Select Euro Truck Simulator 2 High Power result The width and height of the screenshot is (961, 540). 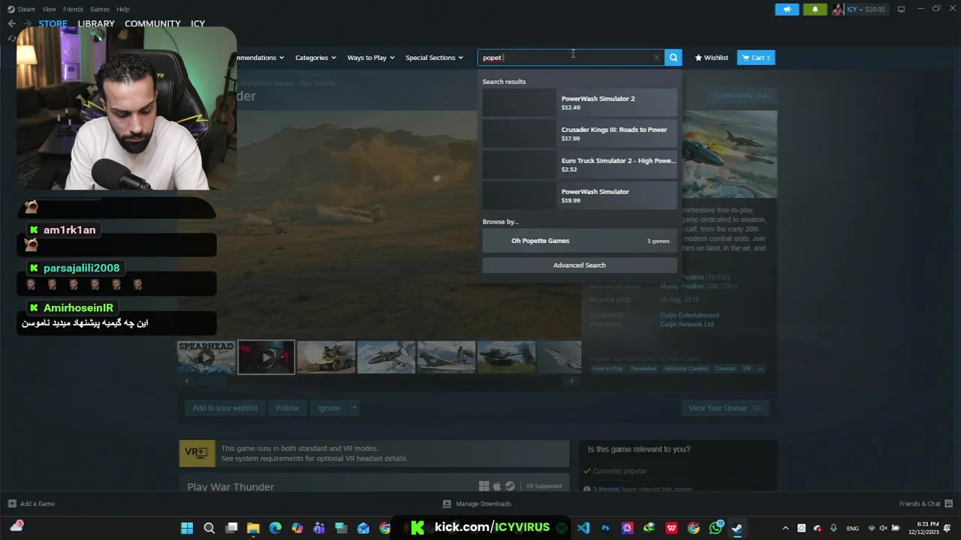[579, 165]
